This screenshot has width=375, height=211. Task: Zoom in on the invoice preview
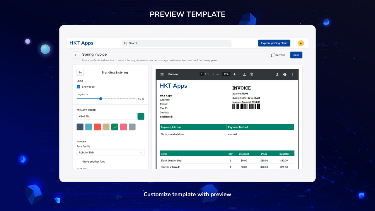point(234,74)
